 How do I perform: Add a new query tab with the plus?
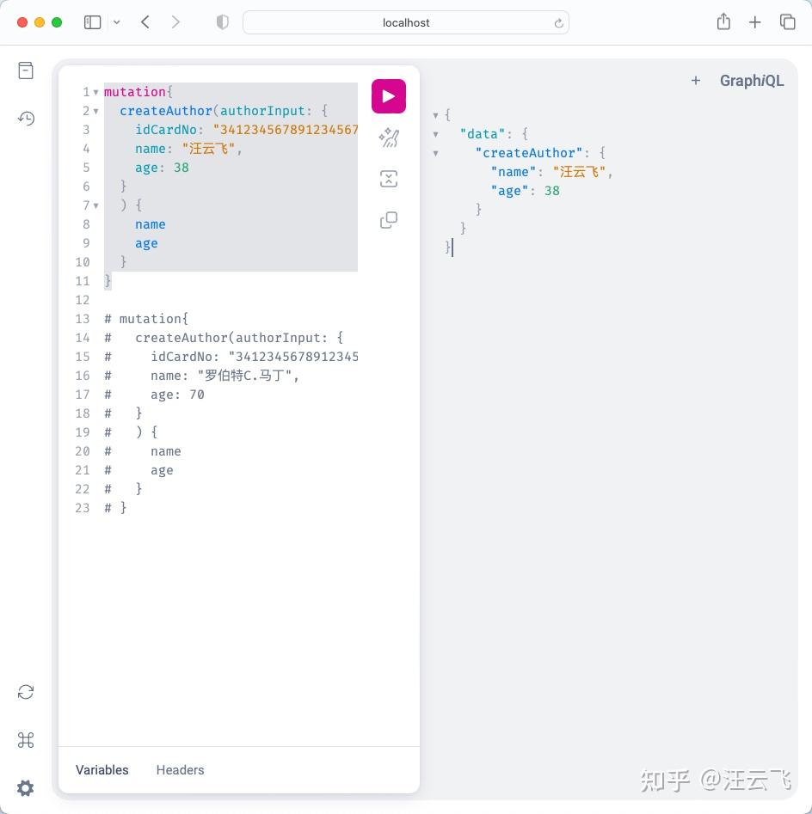point(695,81)
